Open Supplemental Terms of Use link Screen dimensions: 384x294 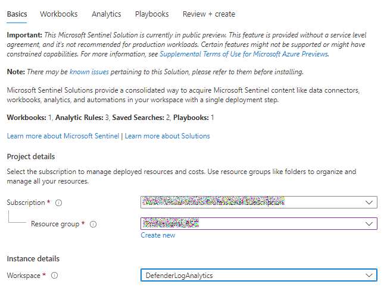coord(243,54)
